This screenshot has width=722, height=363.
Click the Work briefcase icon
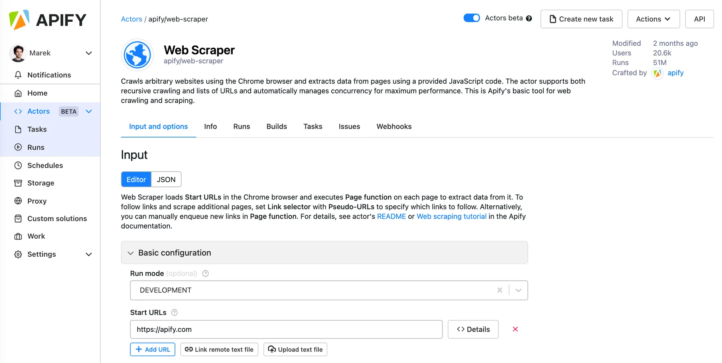click(x=18, y=236)
